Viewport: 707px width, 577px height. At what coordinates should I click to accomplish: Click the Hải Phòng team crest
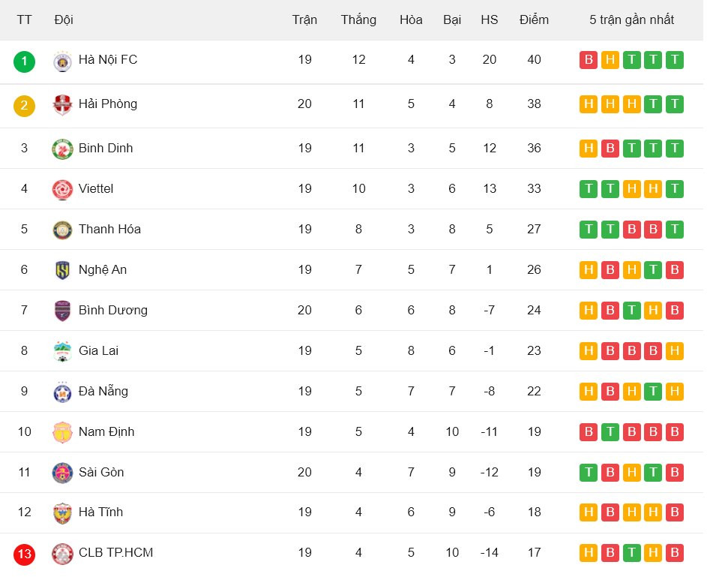[62, 104]
